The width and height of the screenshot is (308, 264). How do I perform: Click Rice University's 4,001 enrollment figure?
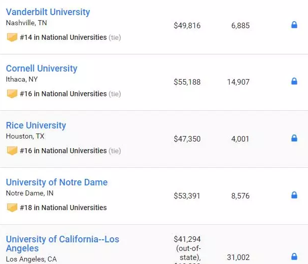pyautogui.click(x=240, y=139)
